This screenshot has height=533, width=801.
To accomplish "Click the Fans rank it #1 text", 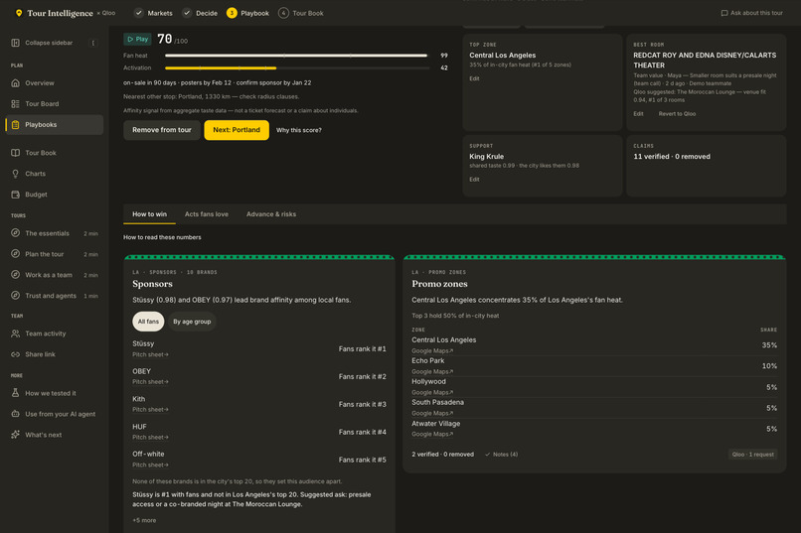I will pos(362,349).
